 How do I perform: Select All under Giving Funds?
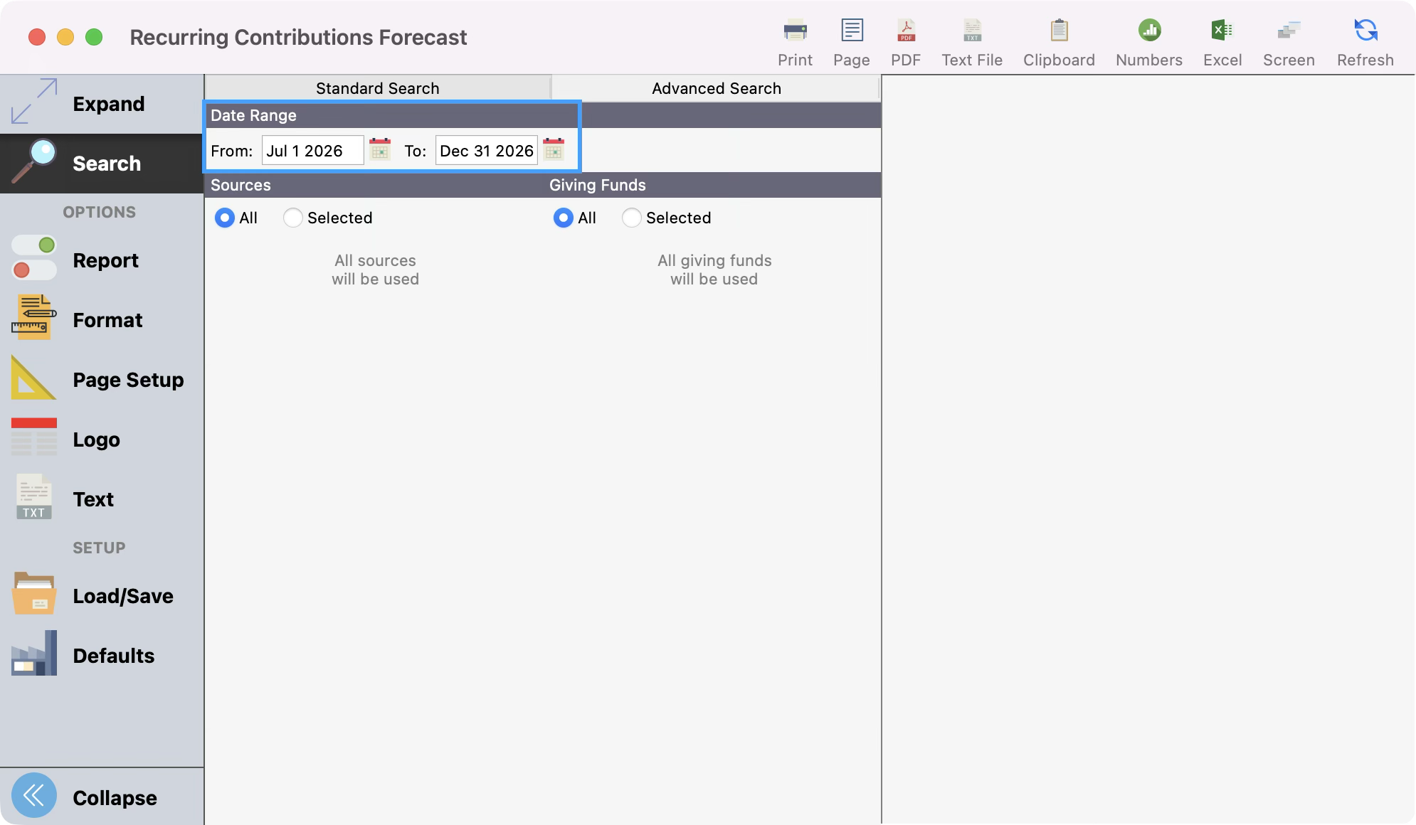tap(564, 218)
